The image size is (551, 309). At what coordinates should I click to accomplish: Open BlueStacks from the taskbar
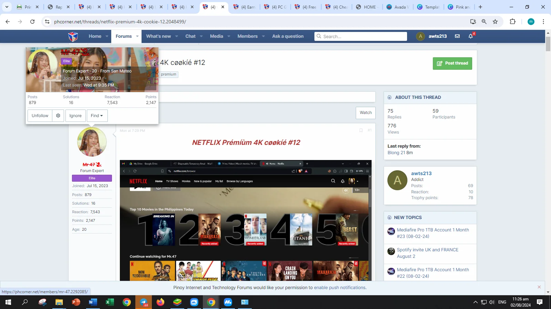[177, 302]
